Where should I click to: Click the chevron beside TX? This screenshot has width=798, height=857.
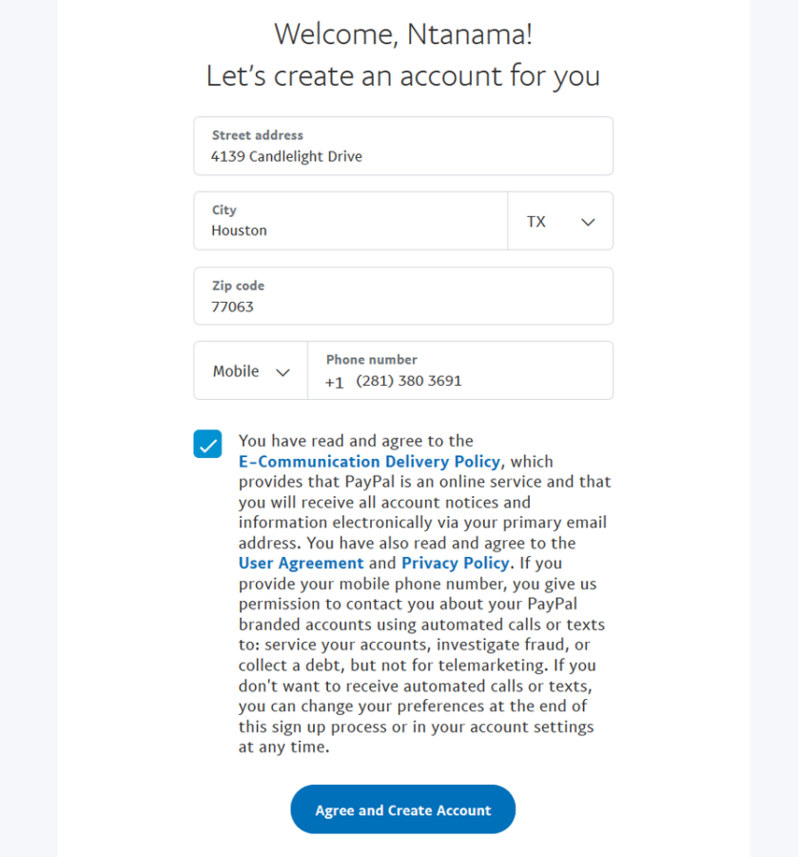click(x=587, y=221)
